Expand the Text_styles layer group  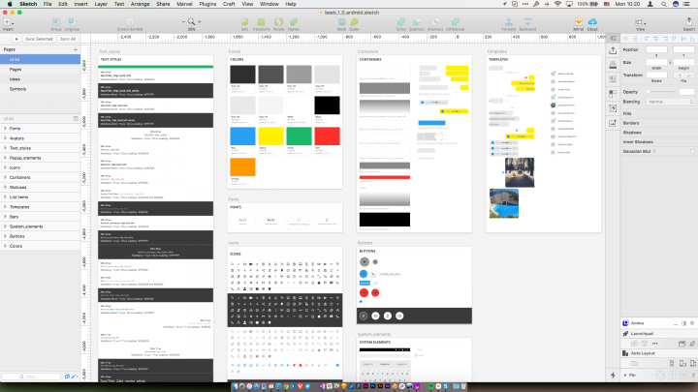coord(5,148)
